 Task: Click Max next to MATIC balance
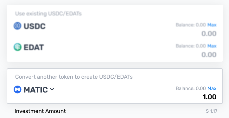point(212,88)
